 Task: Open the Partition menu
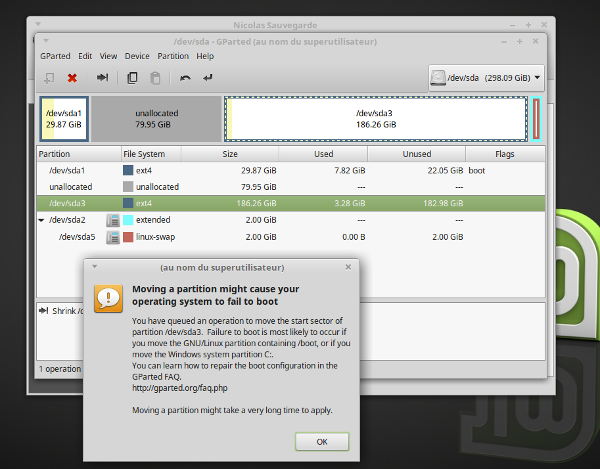pyautogui.click(x=173, y=56)
